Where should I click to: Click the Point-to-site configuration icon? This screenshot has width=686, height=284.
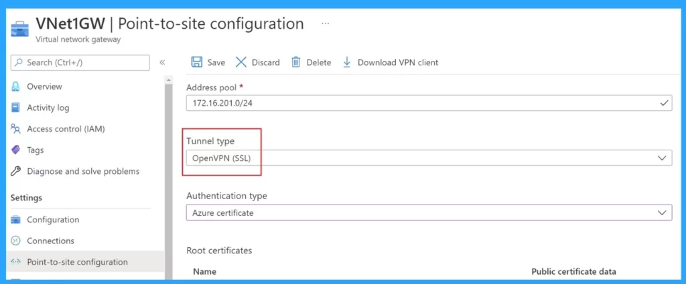pyautogui.click(x=16, y=262)
